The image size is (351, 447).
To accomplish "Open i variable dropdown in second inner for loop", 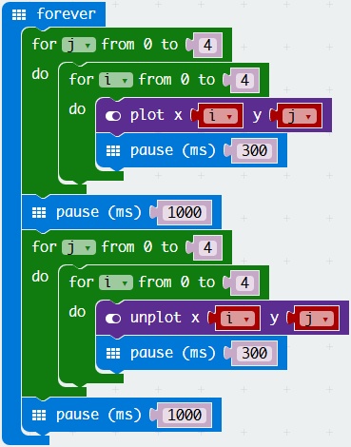I will point(116,282).
